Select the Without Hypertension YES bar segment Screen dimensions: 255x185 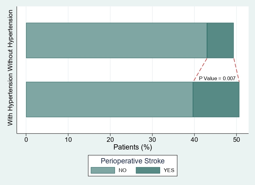click(220, 40)
